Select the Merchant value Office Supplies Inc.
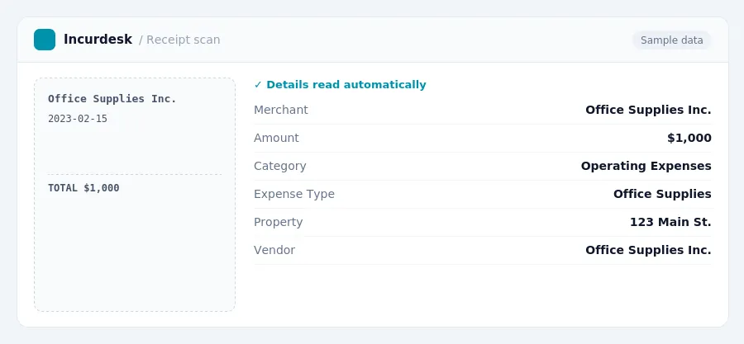 [648, 111]
